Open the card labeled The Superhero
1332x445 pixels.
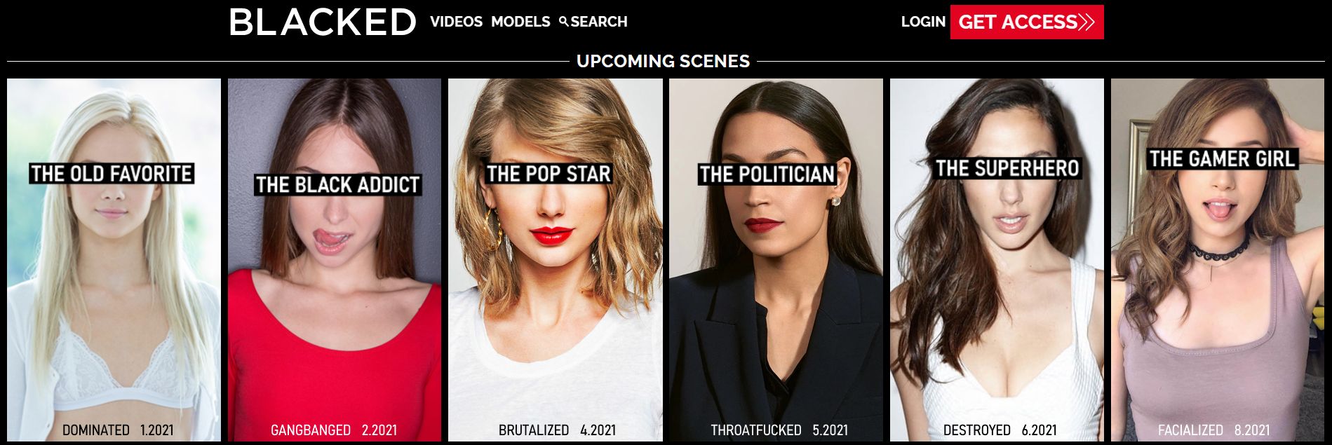click(997, 260)
